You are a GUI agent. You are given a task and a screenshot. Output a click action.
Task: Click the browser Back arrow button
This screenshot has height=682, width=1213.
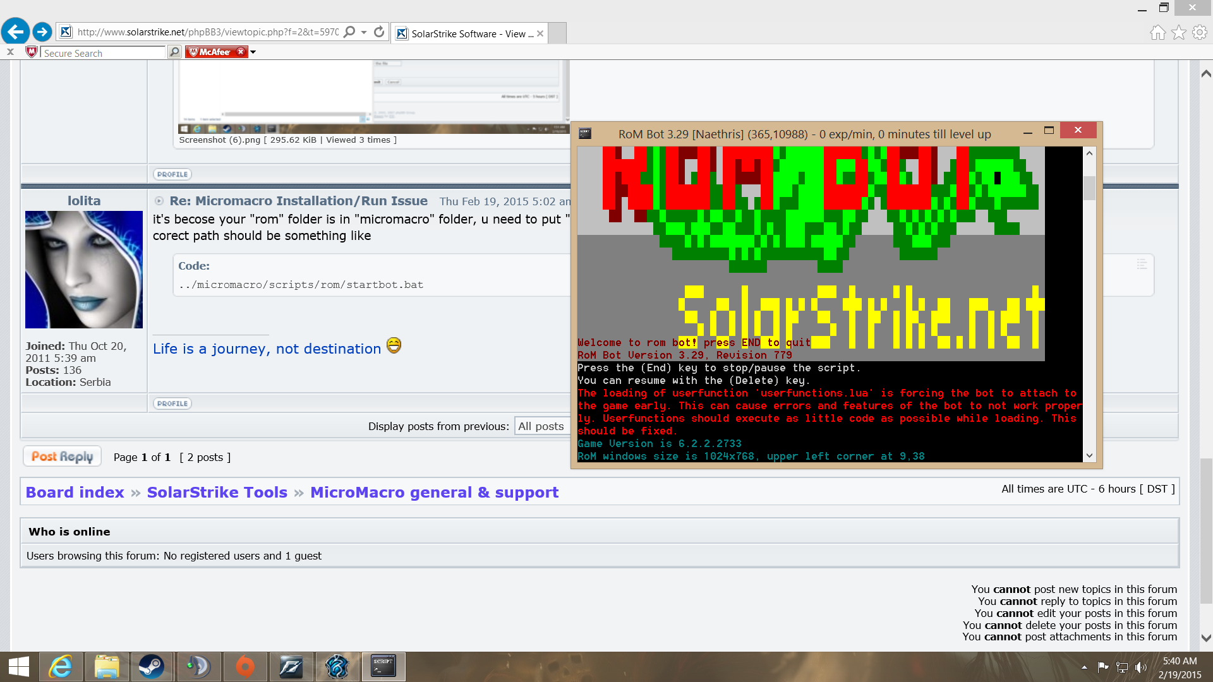coord(15,32)
